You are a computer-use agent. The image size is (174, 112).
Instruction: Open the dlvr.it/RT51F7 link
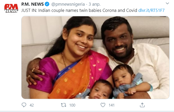(151, 10)
